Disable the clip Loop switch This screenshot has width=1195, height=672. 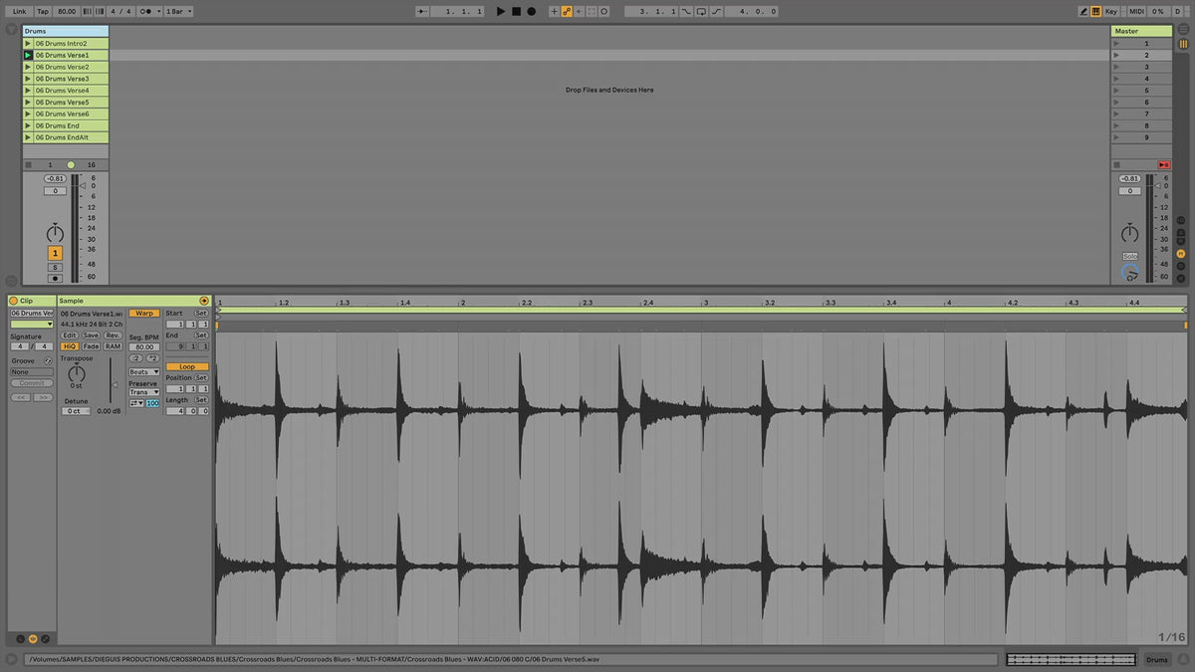186,366
